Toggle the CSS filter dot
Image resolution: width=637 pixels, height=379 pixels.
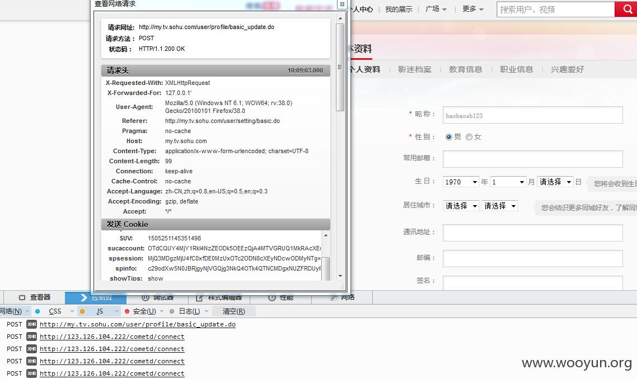[x=38, y=311]
